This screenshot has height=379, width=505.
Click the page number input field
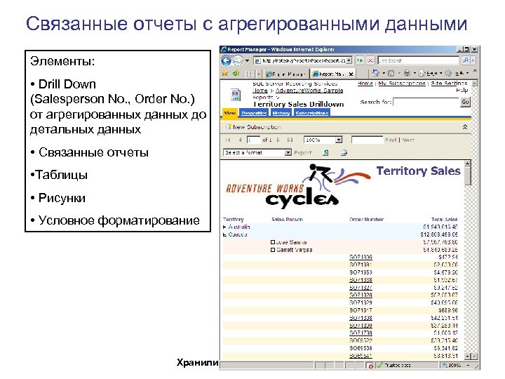pyautogui.click(x=253, y=140)
